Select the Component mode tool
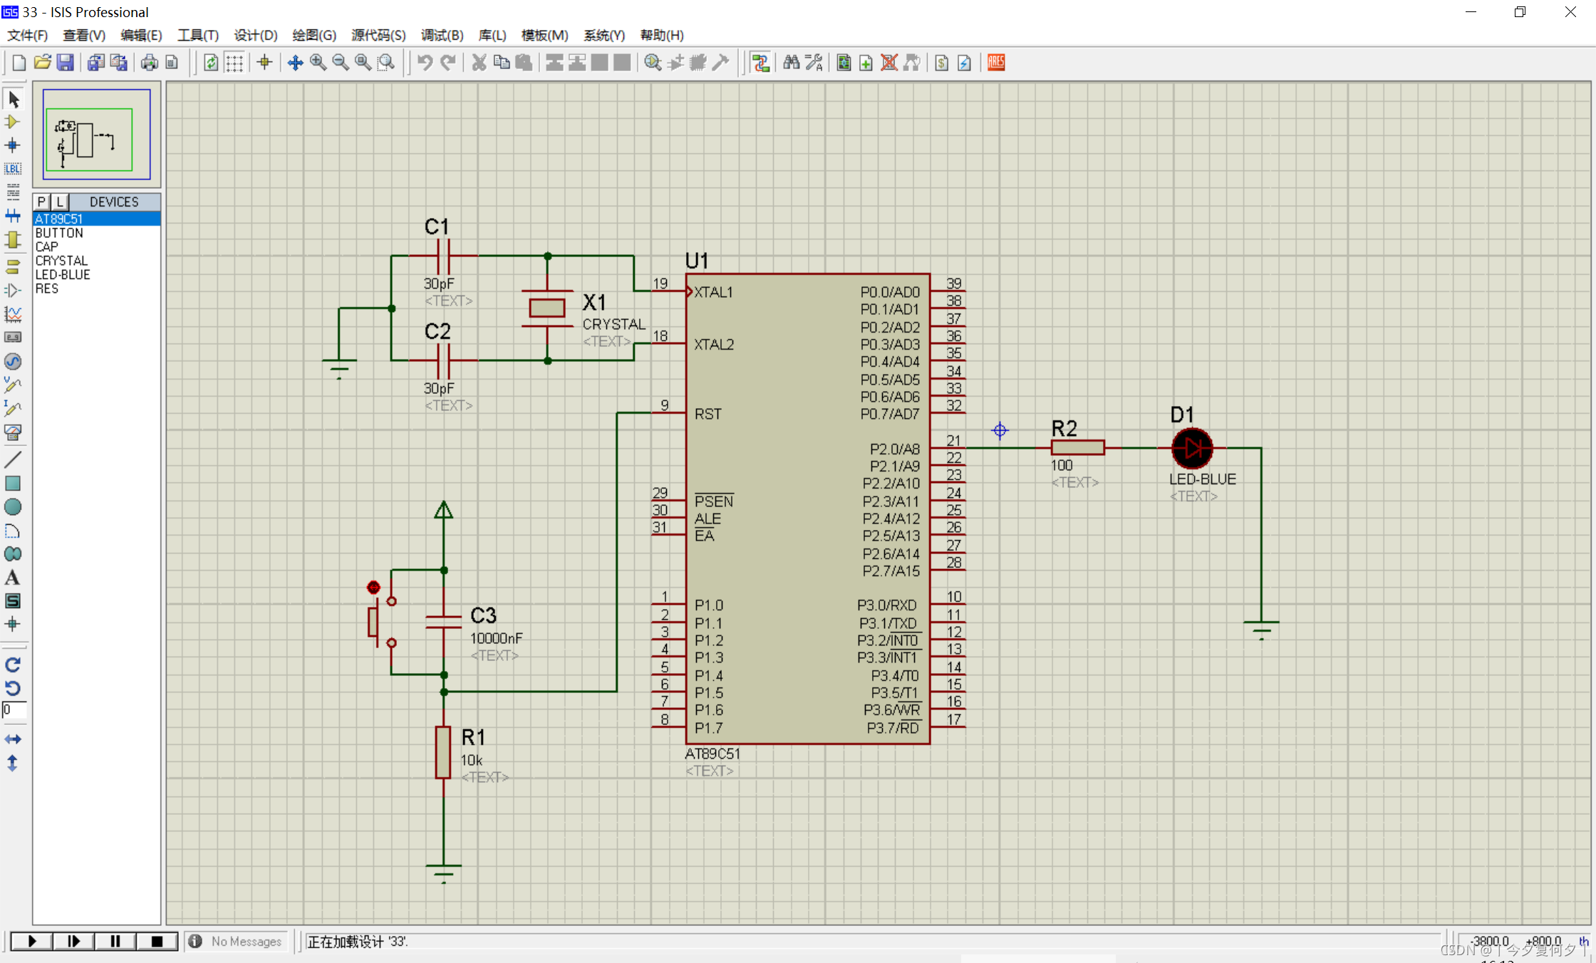The height and width of the screenshot is (963, 1596). [x=12, y=123]
